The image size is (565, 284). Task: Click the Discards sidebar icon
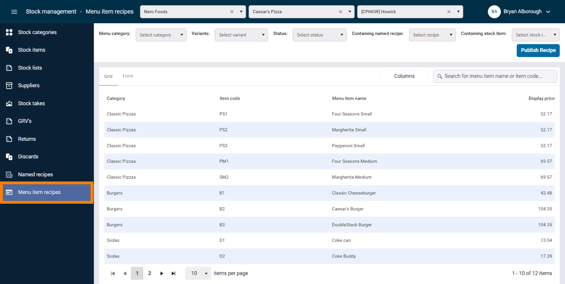click(9, 157)
